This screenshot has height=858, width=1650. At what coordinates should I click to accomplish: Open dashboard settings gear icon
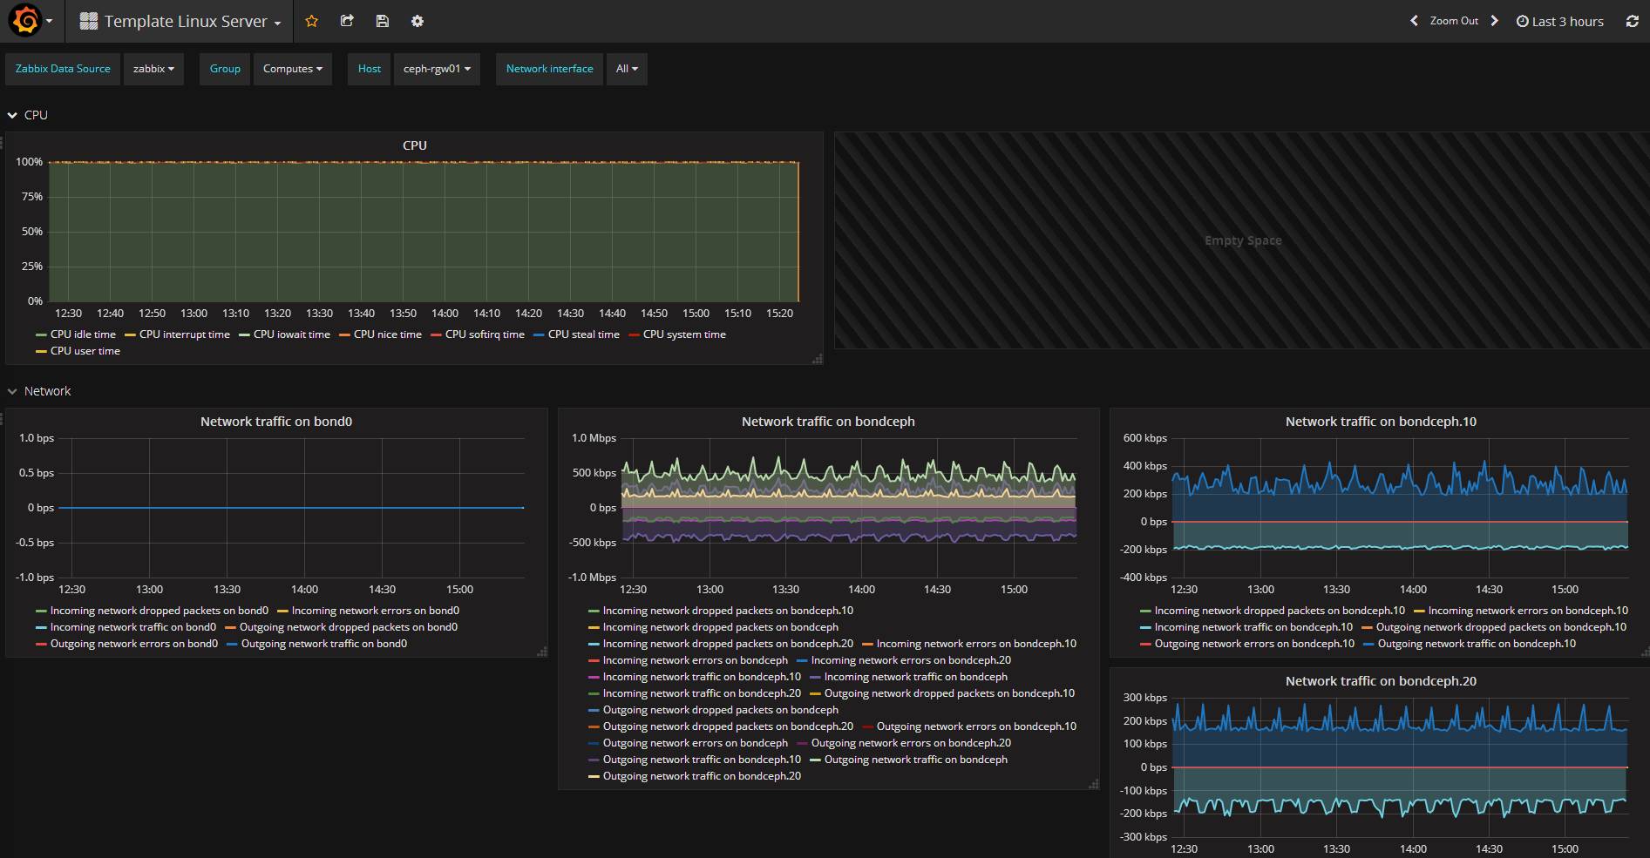[418, 21]
